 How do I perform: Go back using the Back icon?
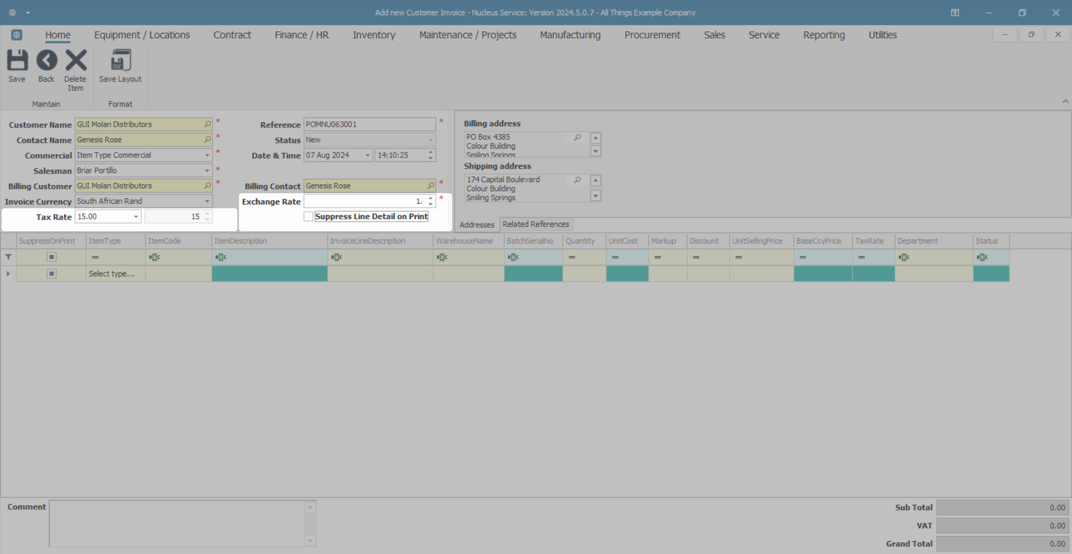click(46, 60)
